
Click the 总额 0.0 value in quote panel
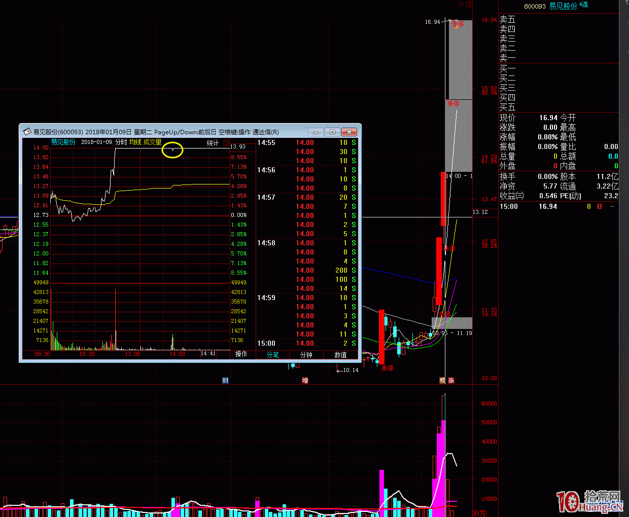613,156
